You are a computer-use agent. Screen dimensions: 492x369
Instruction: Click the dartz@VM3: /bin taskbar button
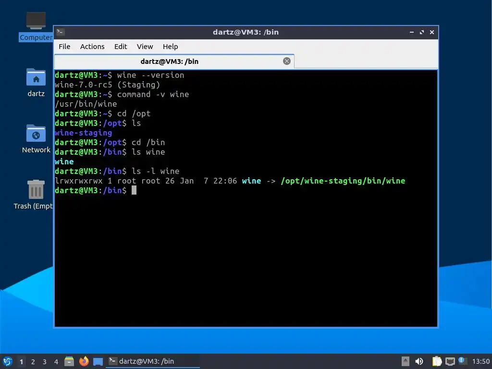(153, 361)
